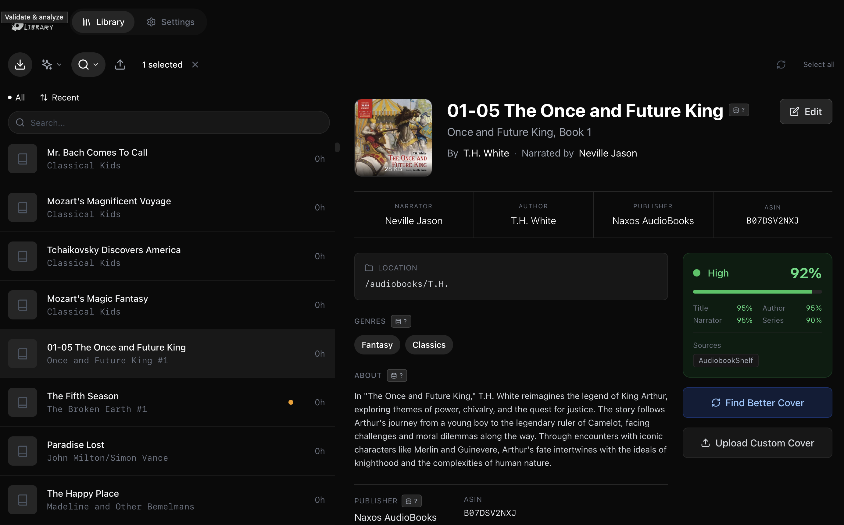Click the source badge beside the book title
The height and width of the screenshot is (525, 844).
tap(739, 111)
